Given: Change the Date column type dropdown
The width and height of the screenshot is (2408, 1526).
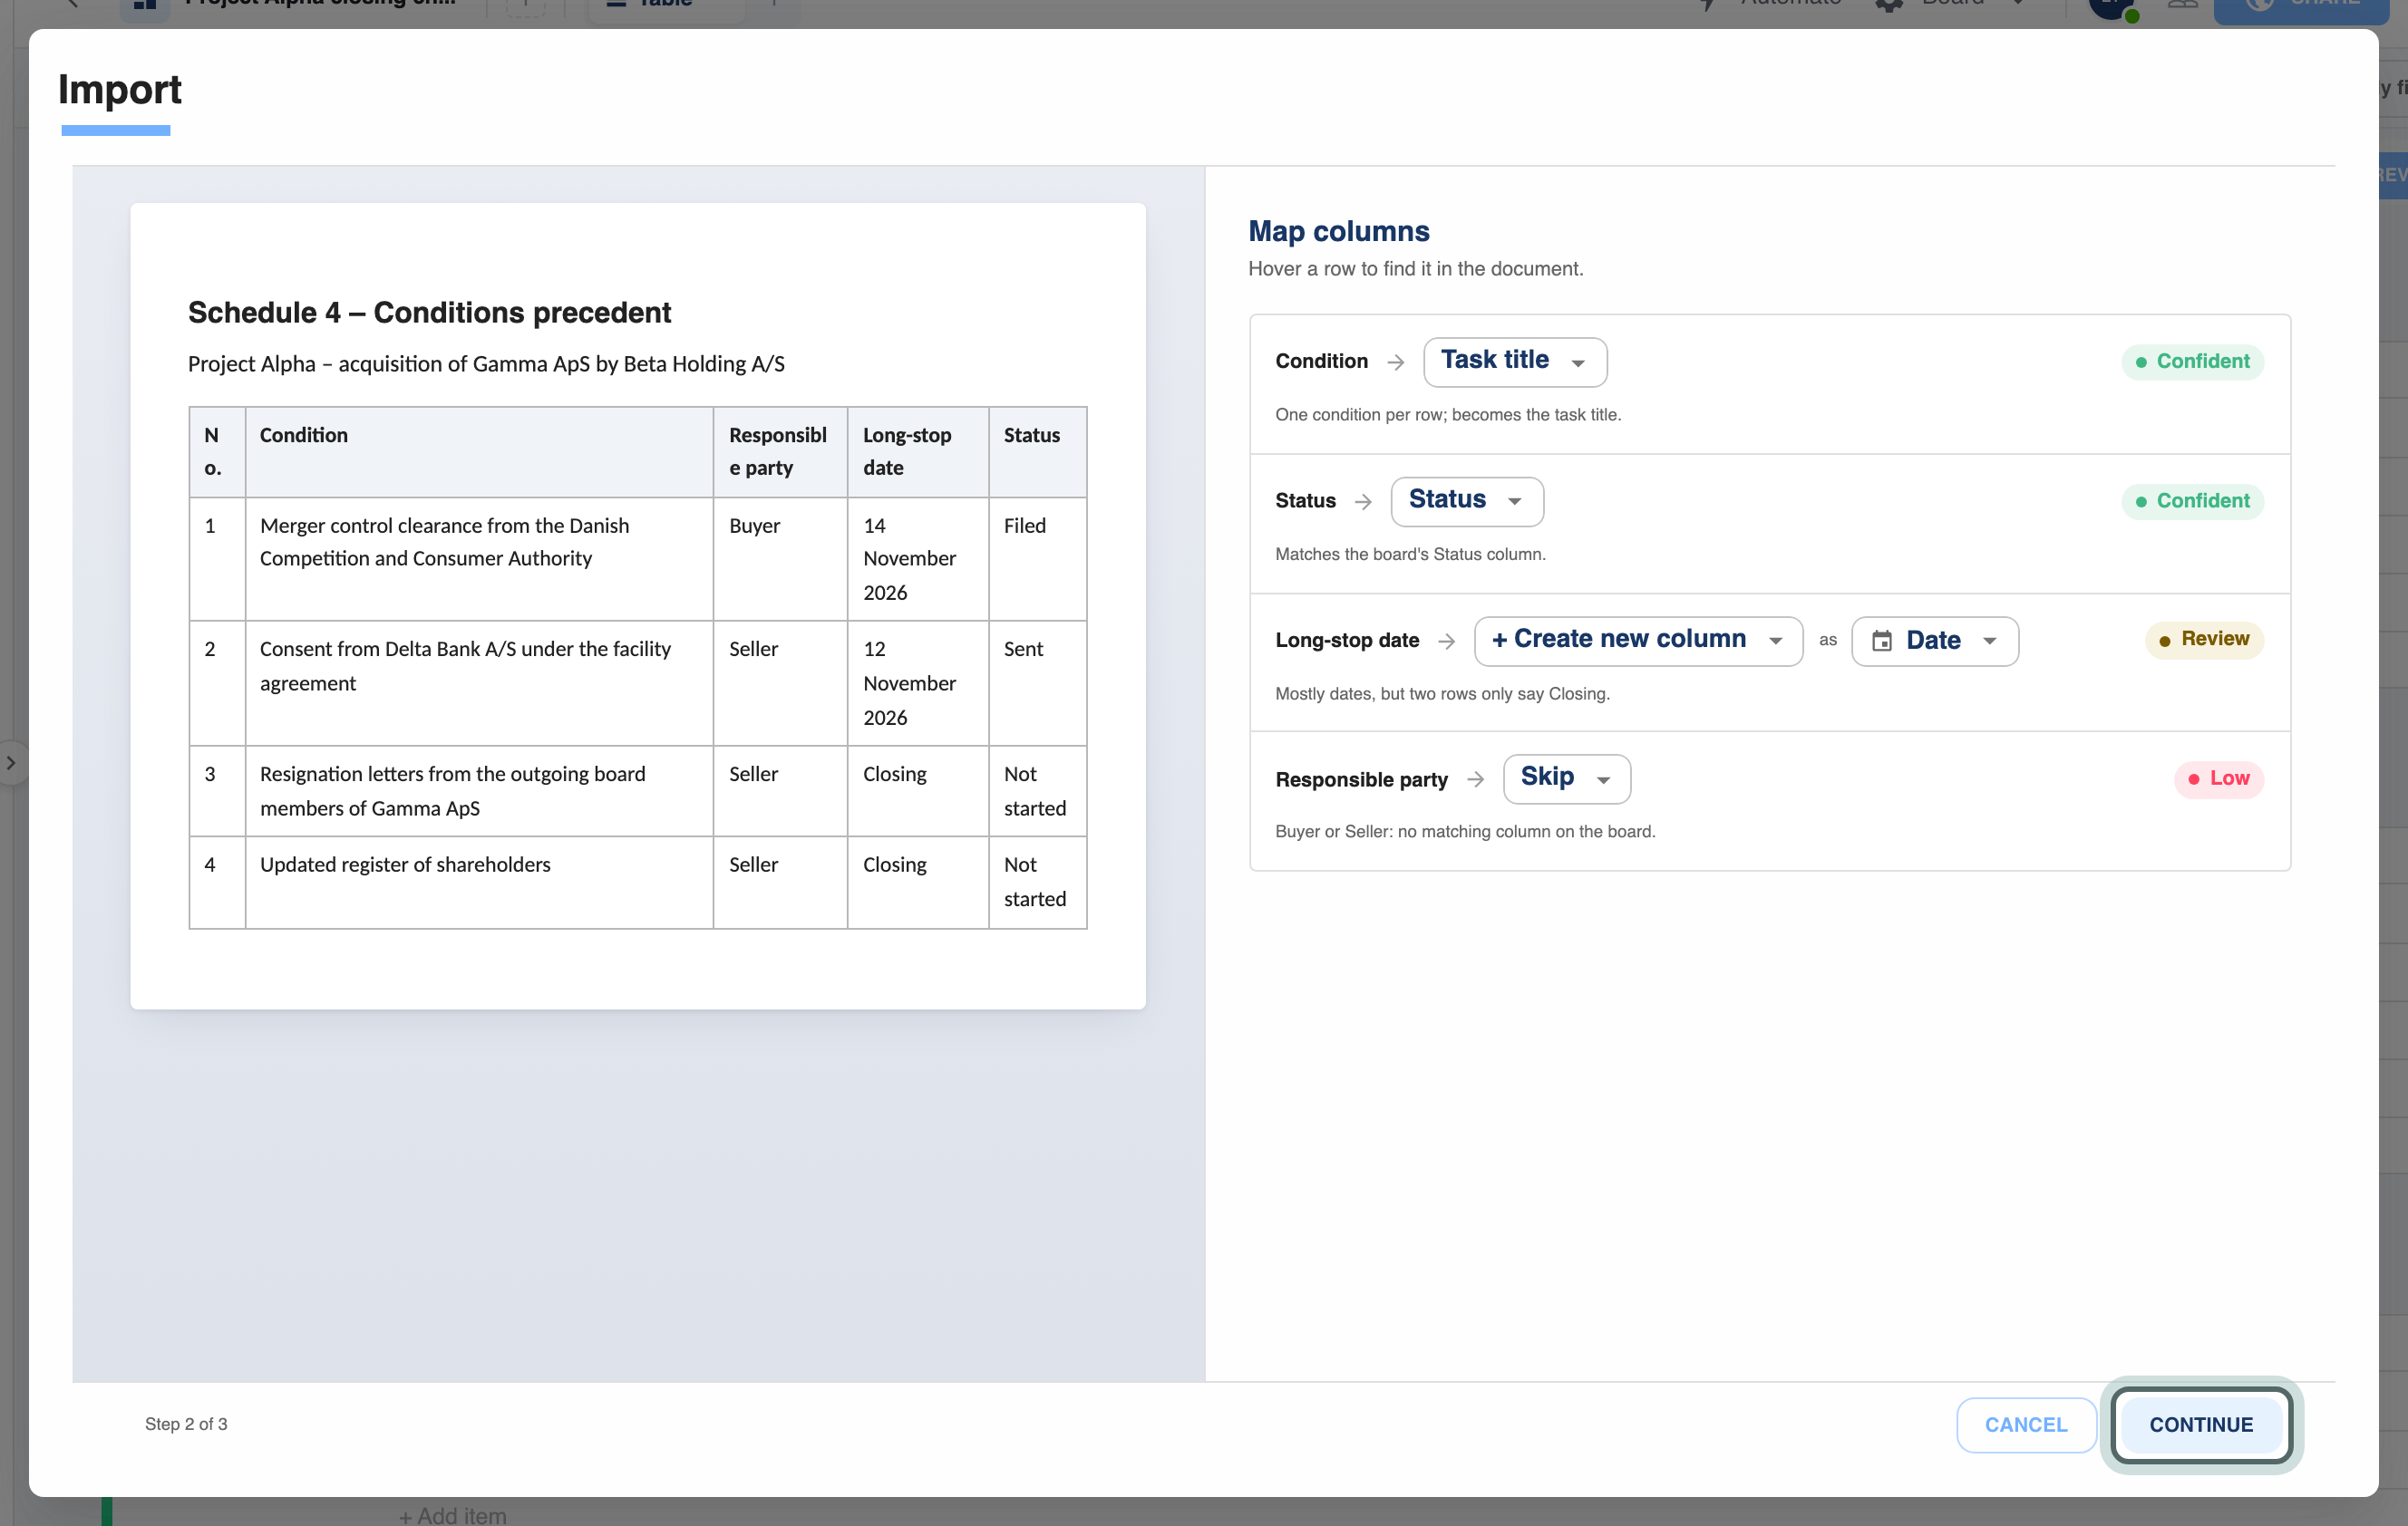Looking at the screenshot, I should (x=1934, y=641).
